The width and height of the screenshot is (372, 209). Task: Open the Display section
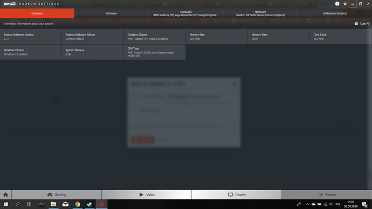pos(237,195)
